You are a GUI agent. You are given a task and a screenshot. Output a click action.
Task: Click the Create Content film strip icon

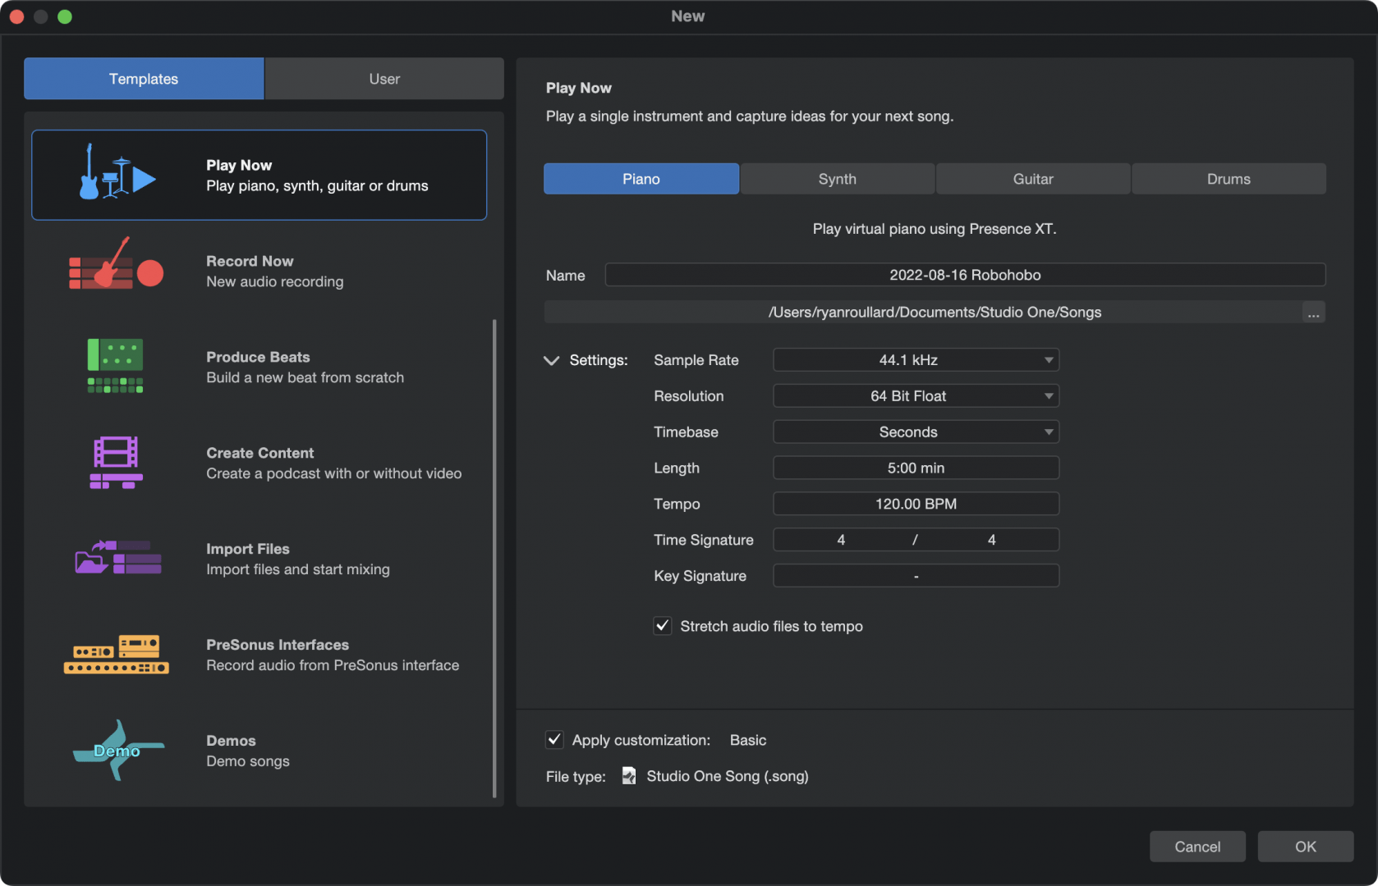click(116, 462)
